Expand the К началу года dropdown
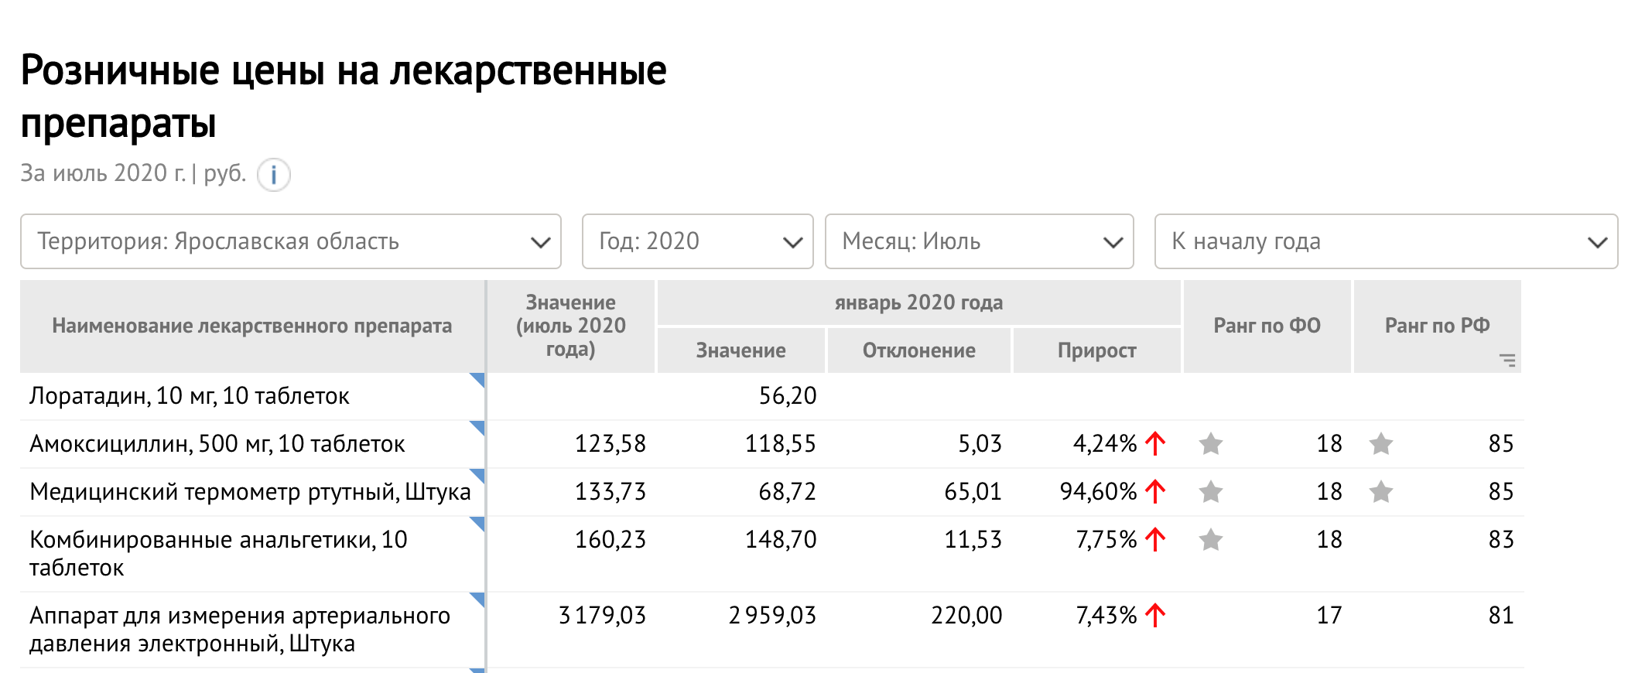Viewport: 1628px width, 673px height. click(x=1385, y=241)
